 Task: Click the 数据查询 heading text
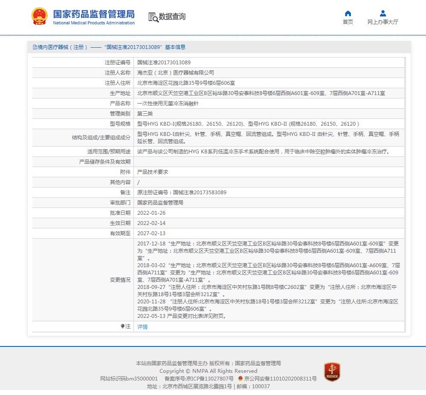pyautogui.click(x=172, y=17)
